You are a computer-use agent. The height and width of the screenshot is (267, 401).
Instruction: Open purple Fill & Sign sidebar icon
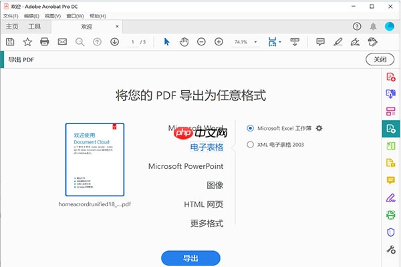click(x=391, y=198)
